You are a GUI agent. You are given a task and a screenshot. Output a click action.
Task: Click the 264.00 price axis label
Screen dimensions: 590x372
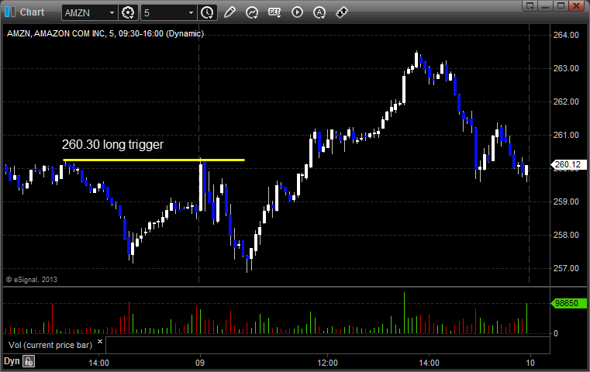coord(566,35)
